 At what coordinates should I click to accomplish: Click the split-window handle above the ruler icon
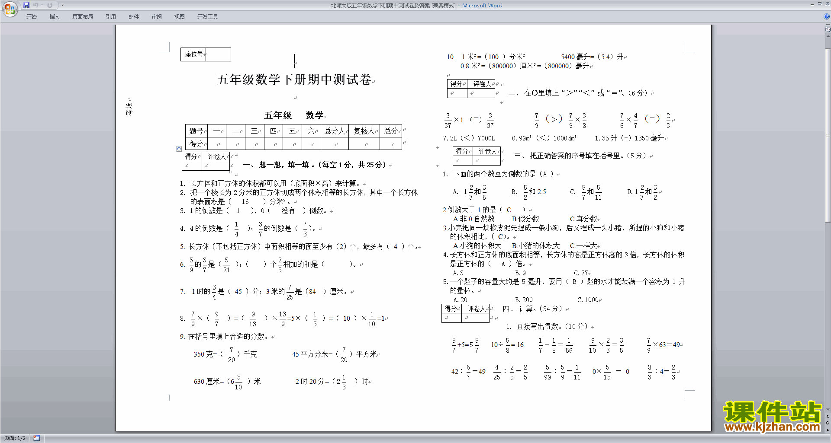point(828,25)
